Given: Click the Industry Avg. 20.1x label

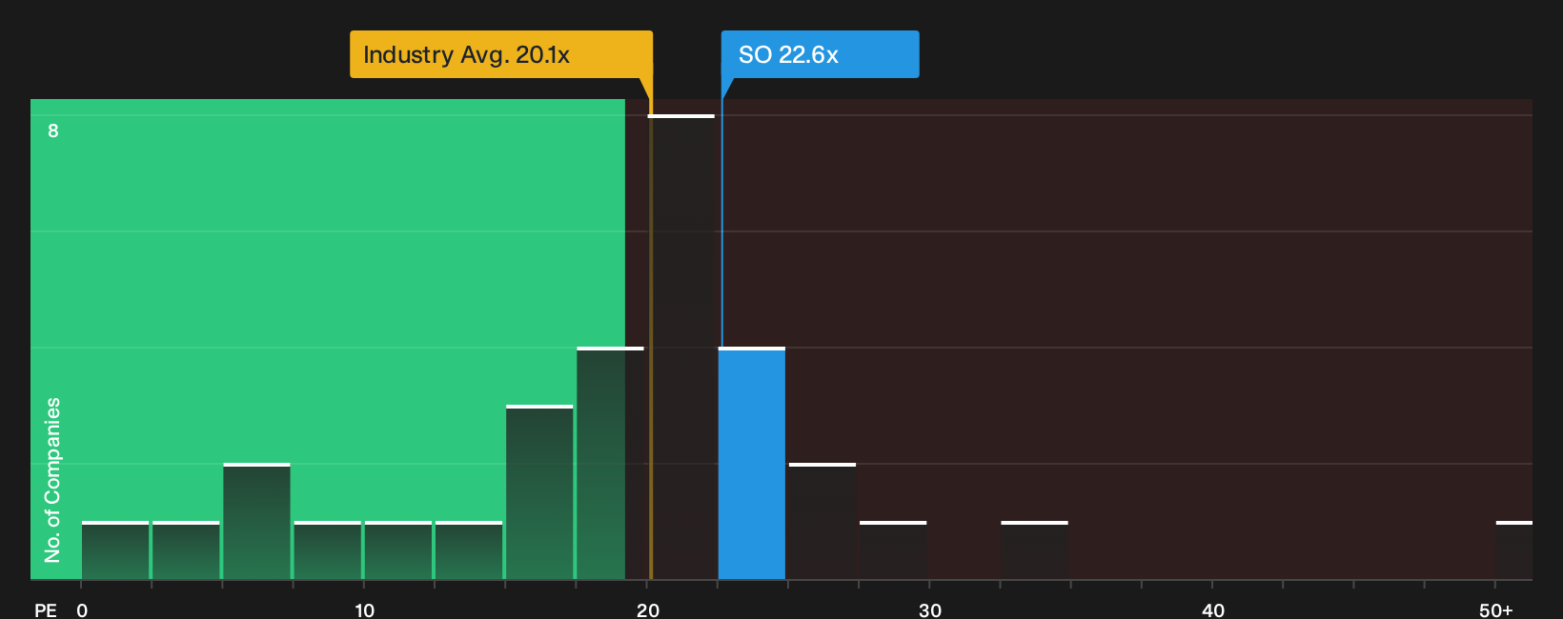Looking at the screenshot, I should pos(501,54).
